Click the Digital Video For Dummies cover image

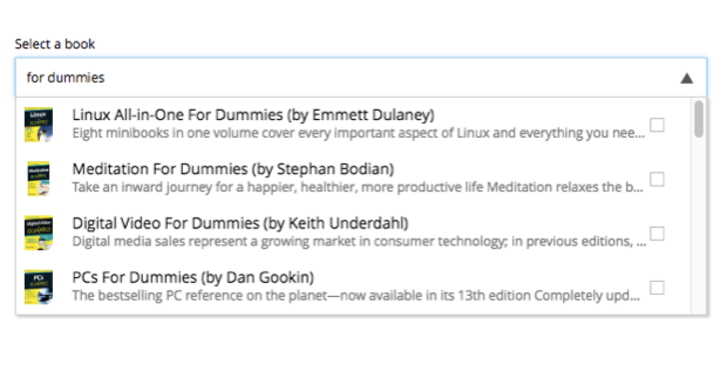click(38, 233)
